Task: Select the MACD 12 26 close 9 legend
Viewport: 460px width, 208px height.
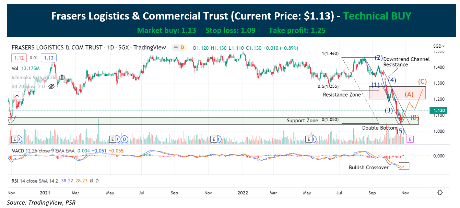Action: pyautogui.click(x=43, y=150)
